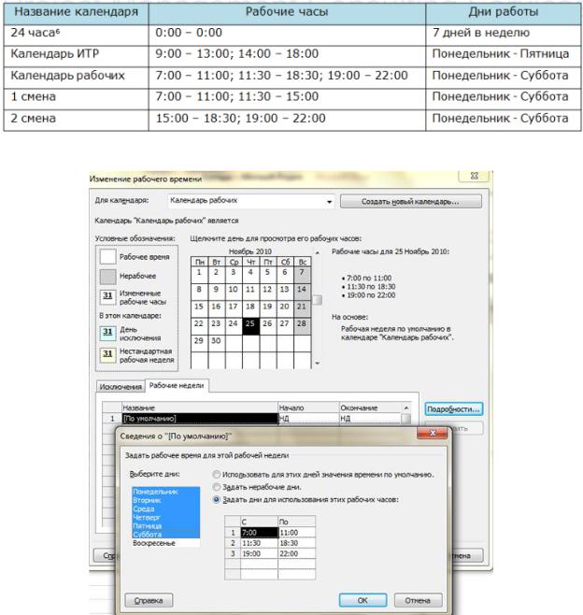
Task: Switch to the 'Исключения' tab
Action: (121, 387)
